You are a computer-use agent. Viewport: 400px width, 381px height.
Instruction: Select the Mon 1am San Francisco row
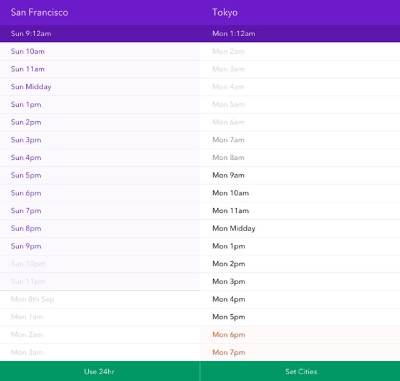[x=100, y=317]
